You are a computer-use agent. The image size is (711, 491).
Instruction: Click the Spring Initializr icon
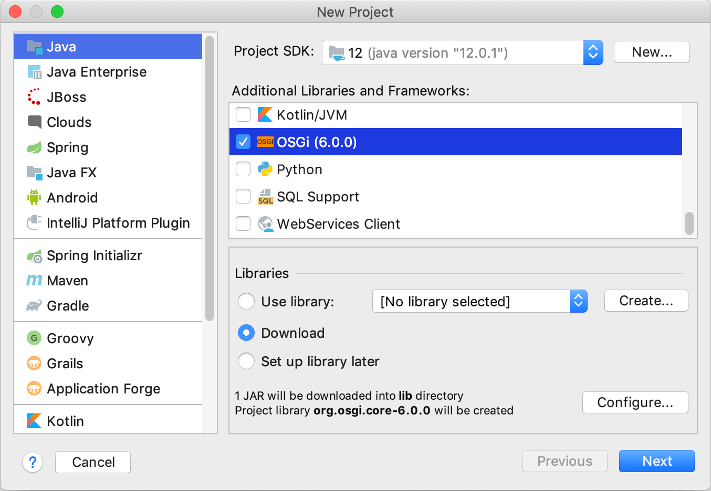(34, 256)
